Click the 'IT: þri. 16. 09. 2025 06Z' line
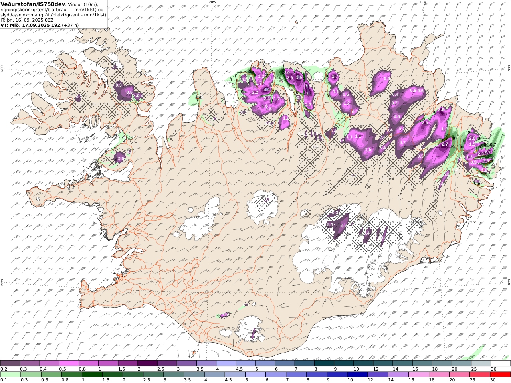The image size is (511, 383). [x=27, y=20]
